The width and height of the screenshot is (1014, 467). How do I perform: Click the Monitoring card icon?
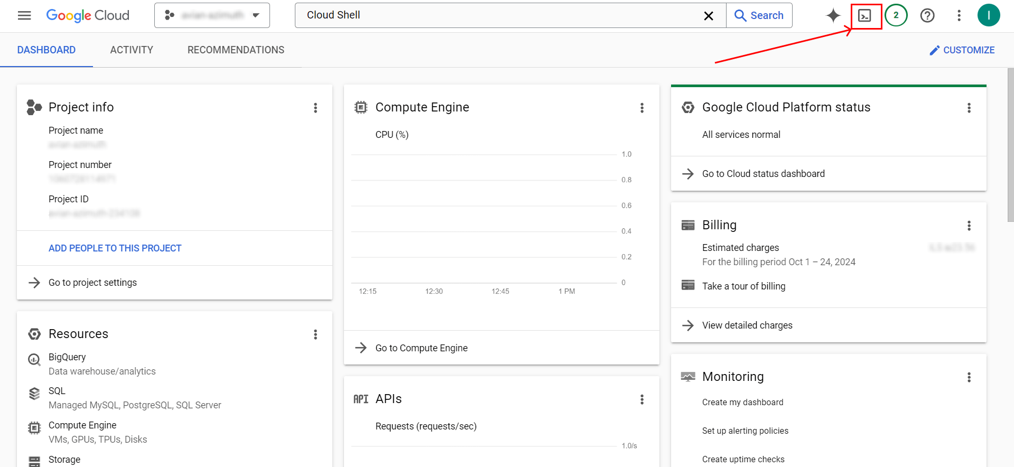pos(688,377)
